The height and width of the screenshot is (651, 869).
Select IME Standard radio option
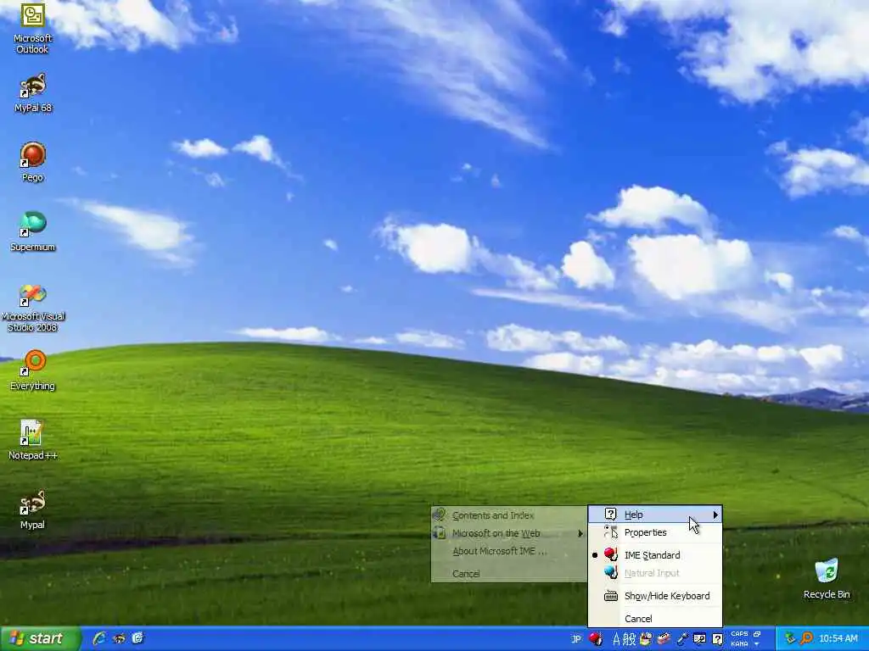(655, 554)
